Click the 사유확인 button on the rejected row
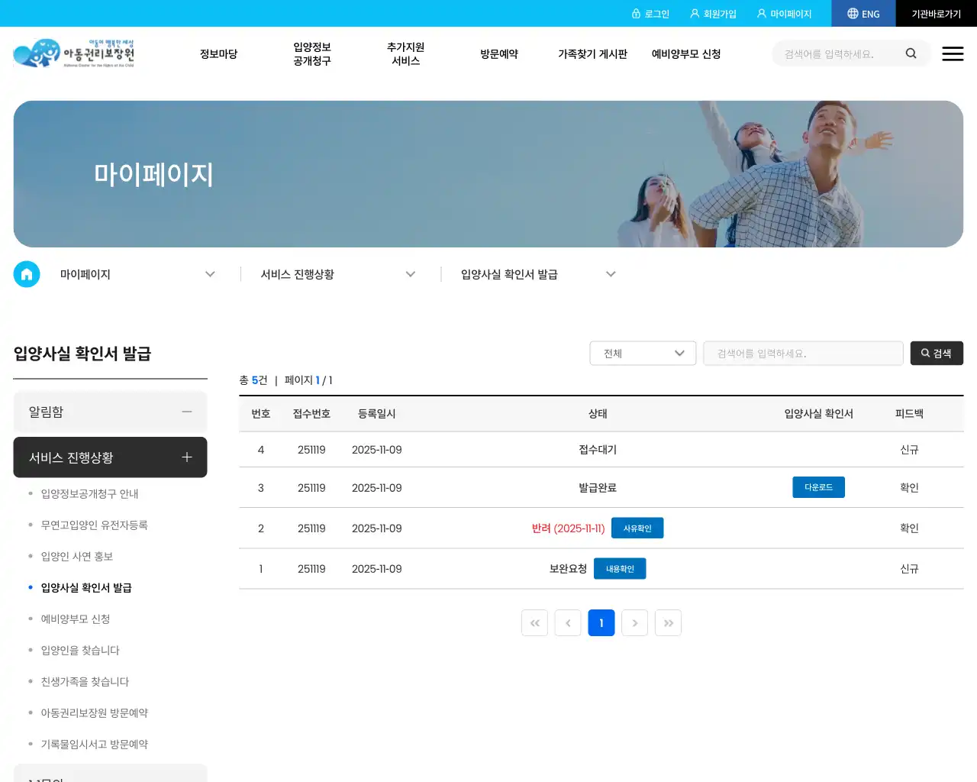977x782 pixels. tap(637, 528)
